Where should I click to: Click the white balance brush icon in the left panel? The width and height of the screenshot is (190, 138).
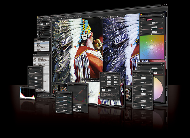(x=38, y=28)
